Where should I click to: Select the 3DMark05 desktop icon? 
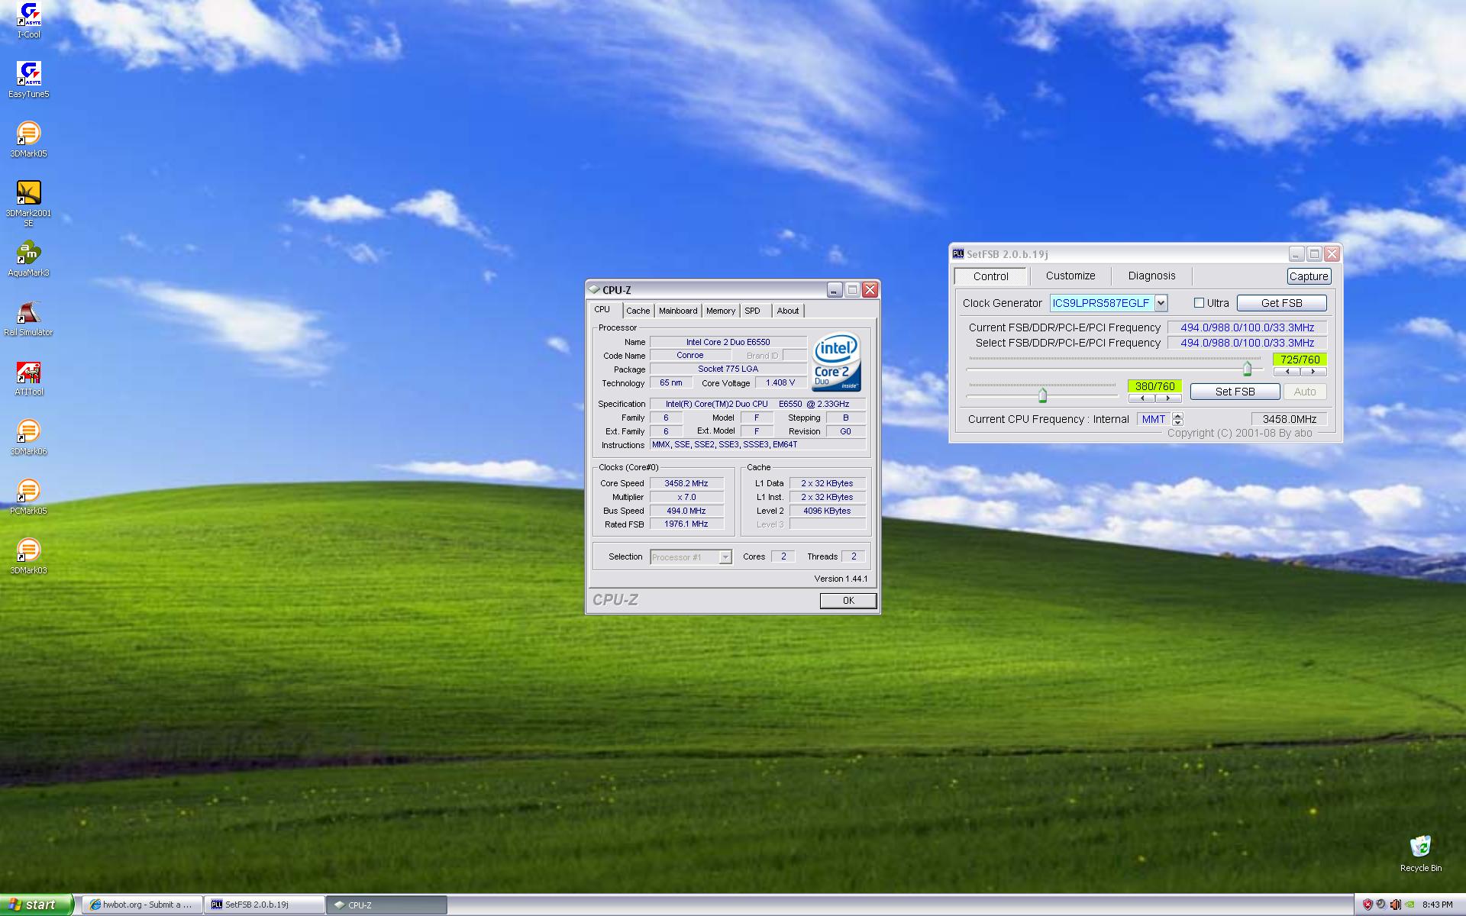coord(29,140)
